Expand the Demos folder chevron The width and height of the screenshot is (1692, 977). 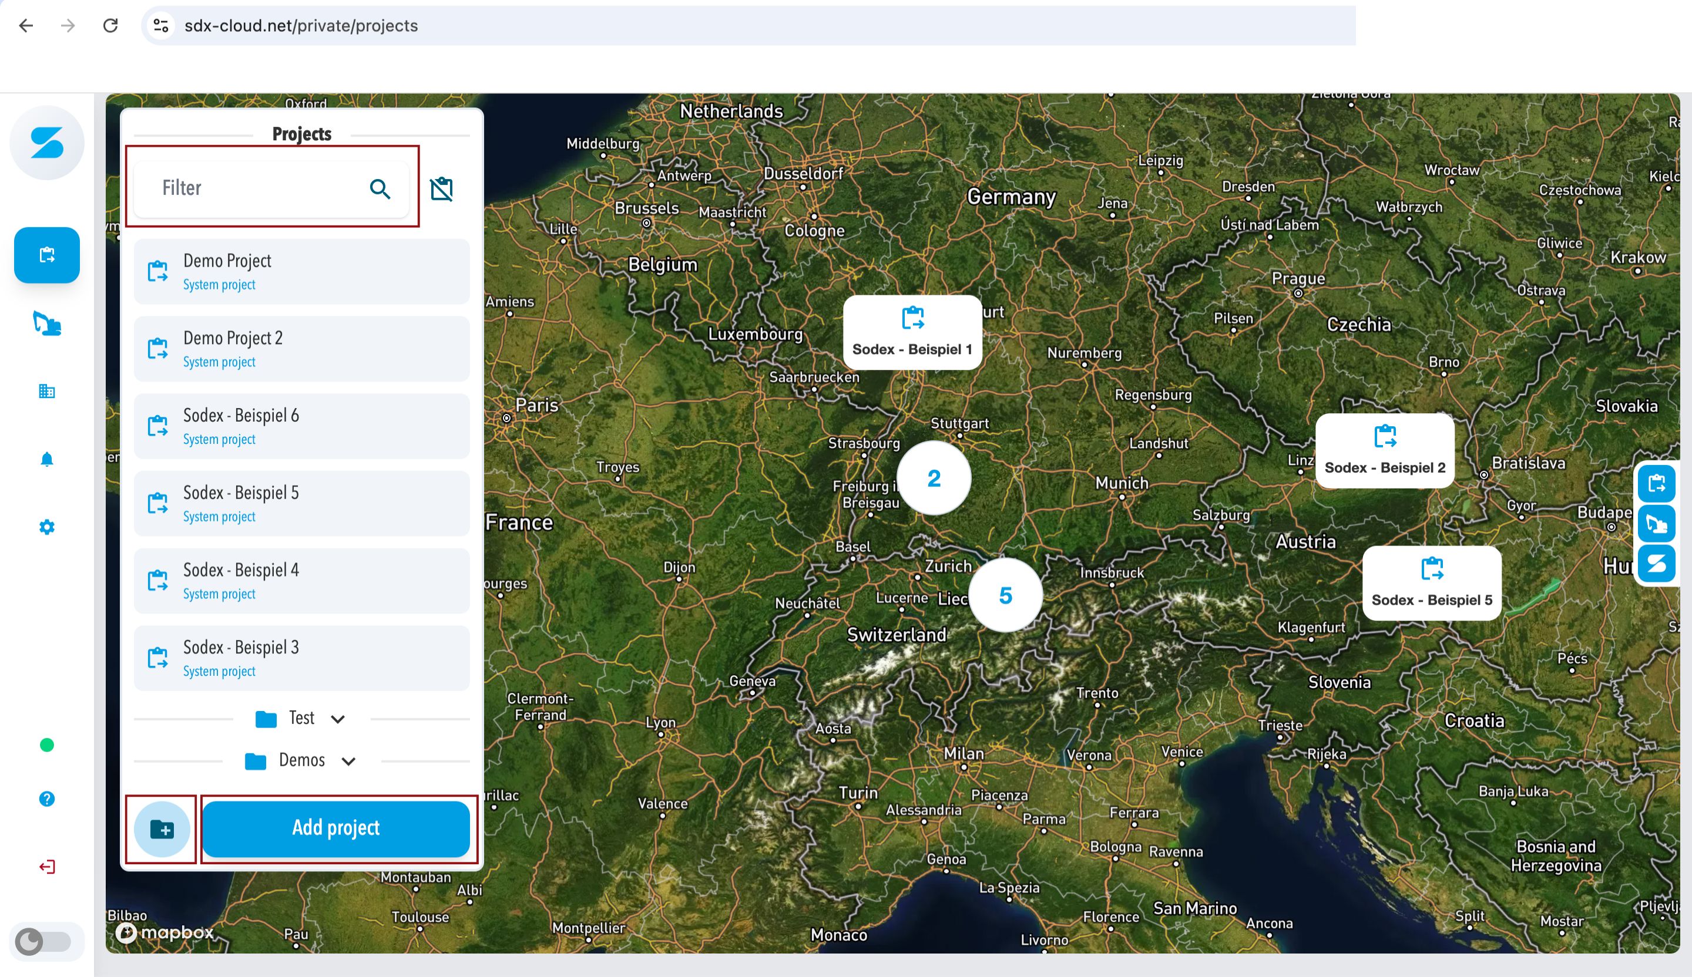(x=348, y=761)
